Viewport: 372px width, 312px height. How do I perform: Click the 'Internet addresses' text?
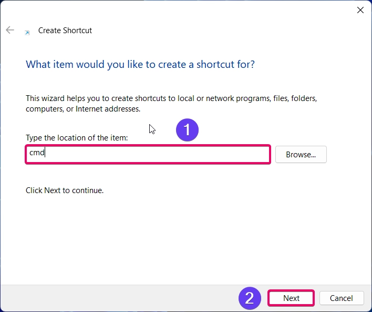coord(108,109)
